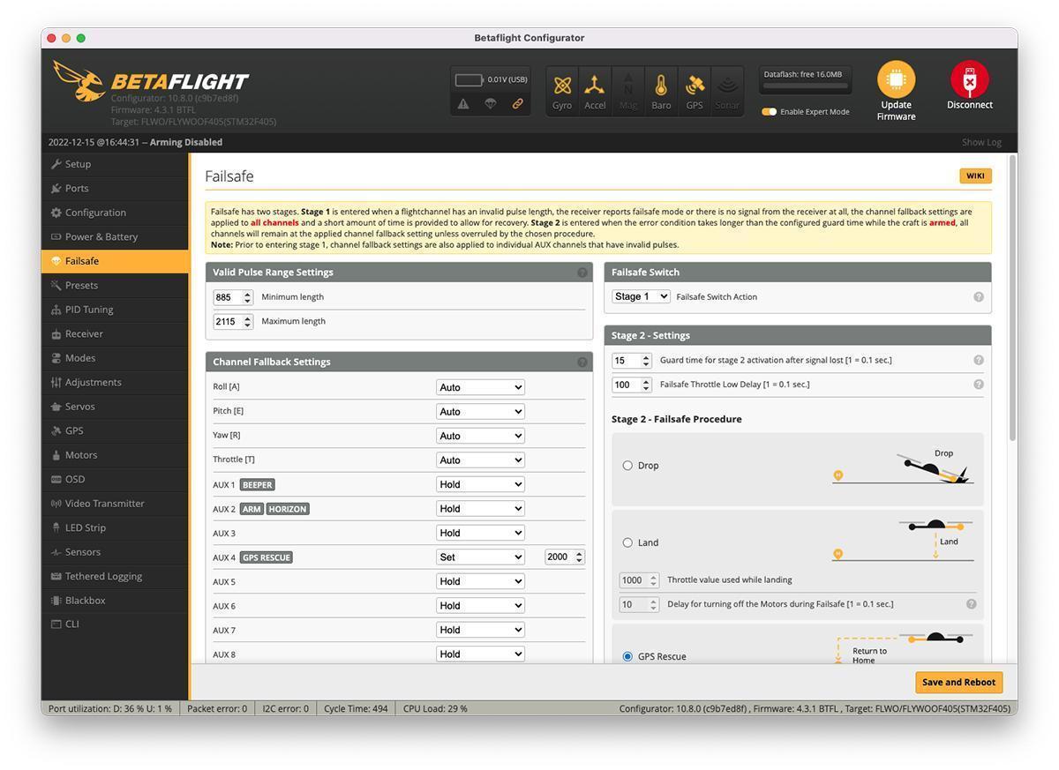Screen dimensions: 1059x770
Task: Select the Land failsafe procedure
Action: pyautogui.click(x=627, y=543)
